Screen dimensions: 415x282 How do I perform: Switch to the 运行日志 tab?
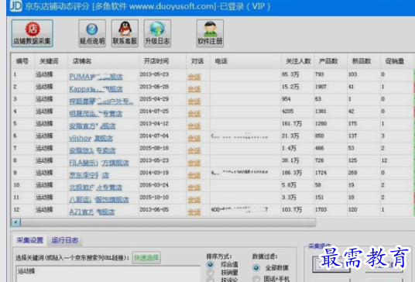pyautogui.click(x=65, y=240)
